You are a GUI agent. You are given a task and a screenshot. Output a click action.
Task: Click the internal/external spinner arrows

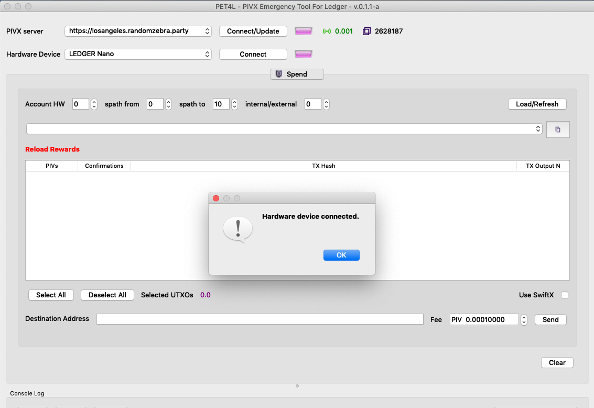(x=326, y=104)
